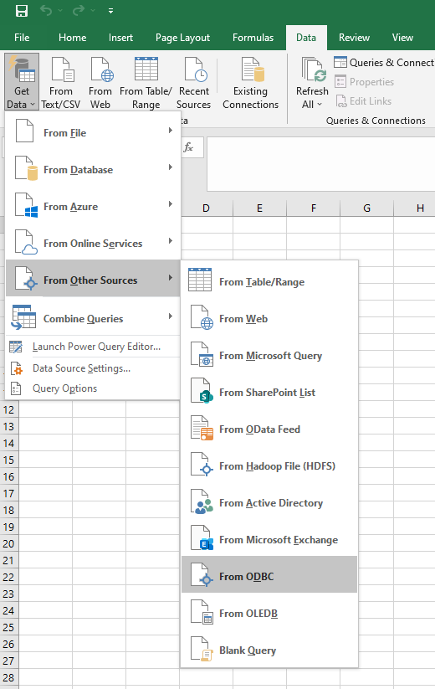This screenshot has height=689, width=435.
Task: Switch to the View tab
Action: point(402,38)
